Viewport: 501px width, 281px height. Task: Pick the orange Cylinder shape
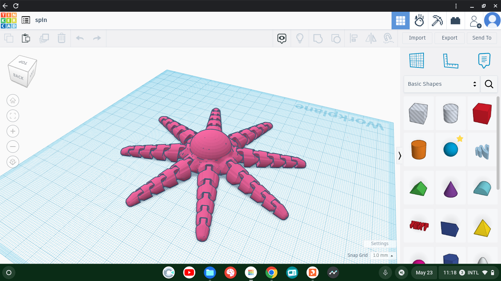point(419,149)
